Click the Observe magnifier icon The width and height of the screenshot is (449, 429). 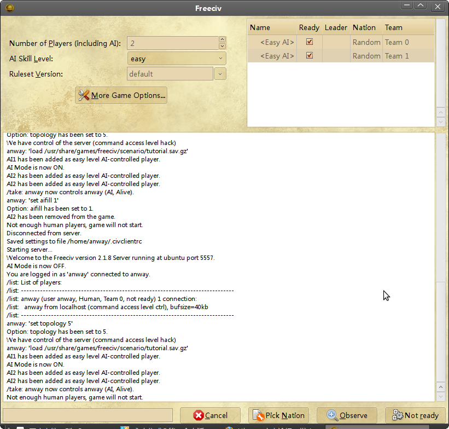pos(332,415)
